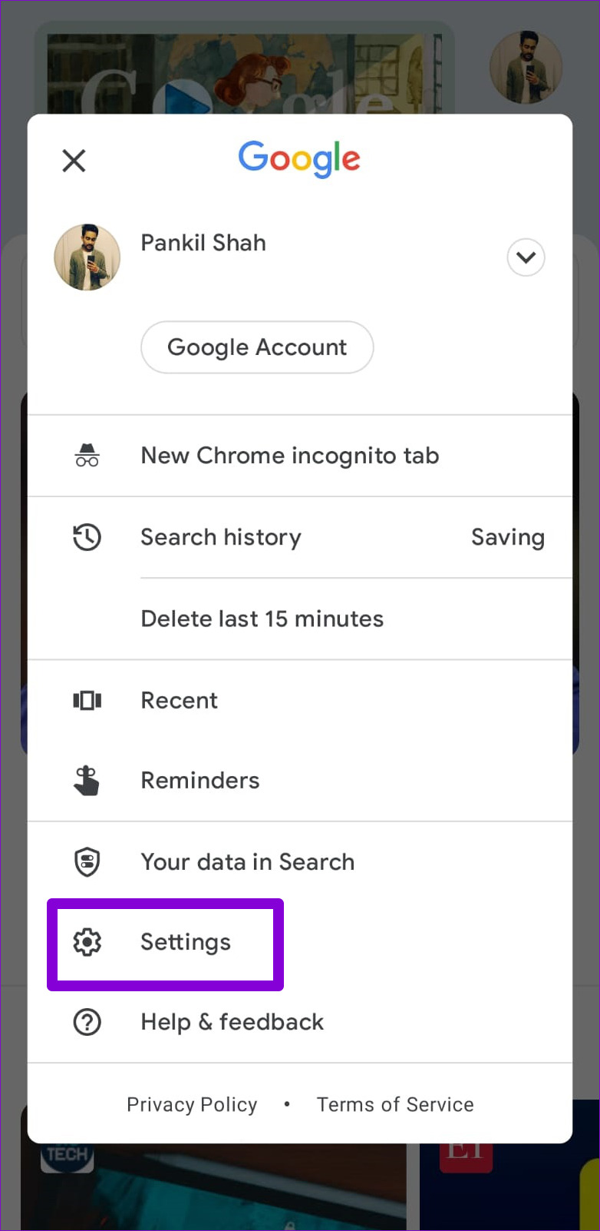Tap the Recent carousel icon
The image size is (600, 1231).
(x=87, y=700)
